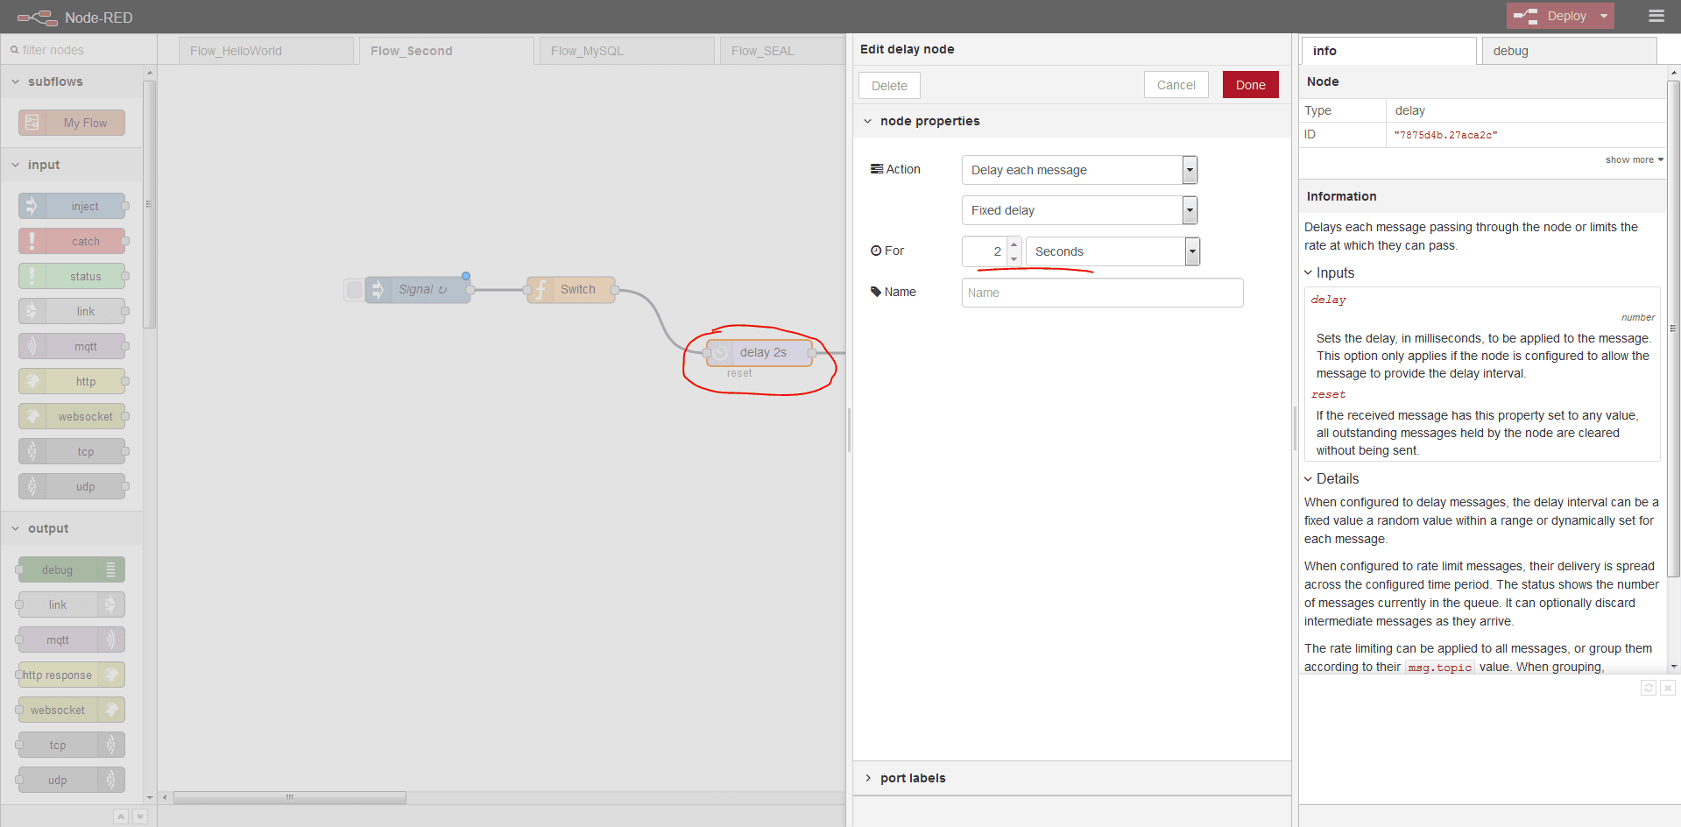Cancel the delay node edit
The height and width of the screenshot is (827, 1681).
[x=1176, y=85]
